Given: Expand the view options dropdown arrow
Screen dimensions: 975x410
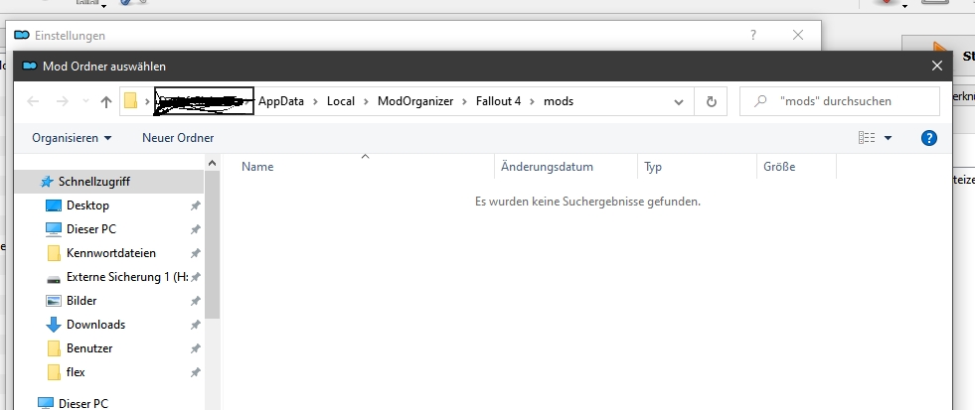Looking at the screenshot, I should pyautogui.click(x=888, y=138).
